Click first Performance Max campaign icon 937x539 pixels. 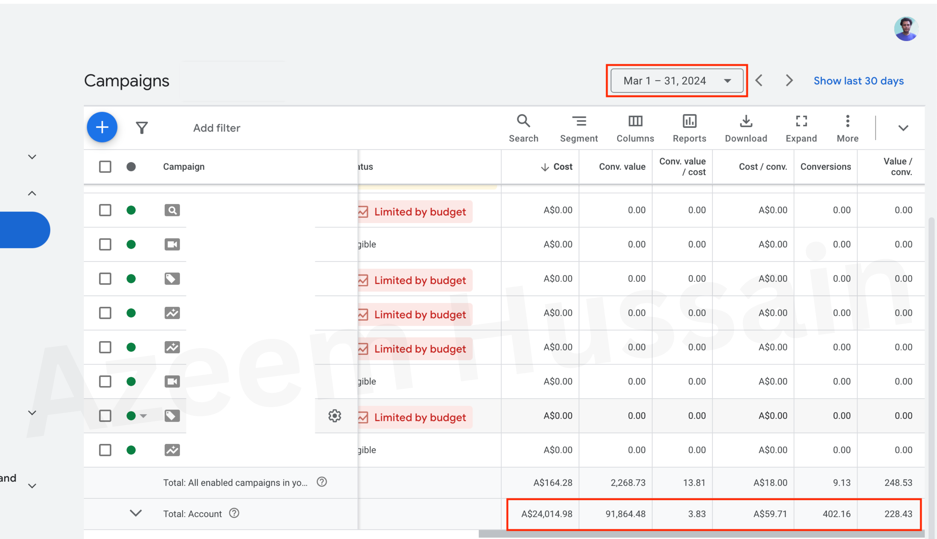[172, 313]
